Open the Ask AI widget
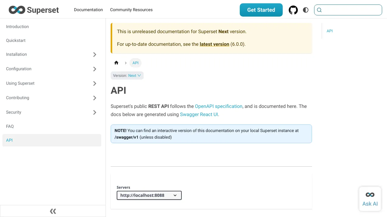Viewport: 387px width, 217px height. point(370,199)
